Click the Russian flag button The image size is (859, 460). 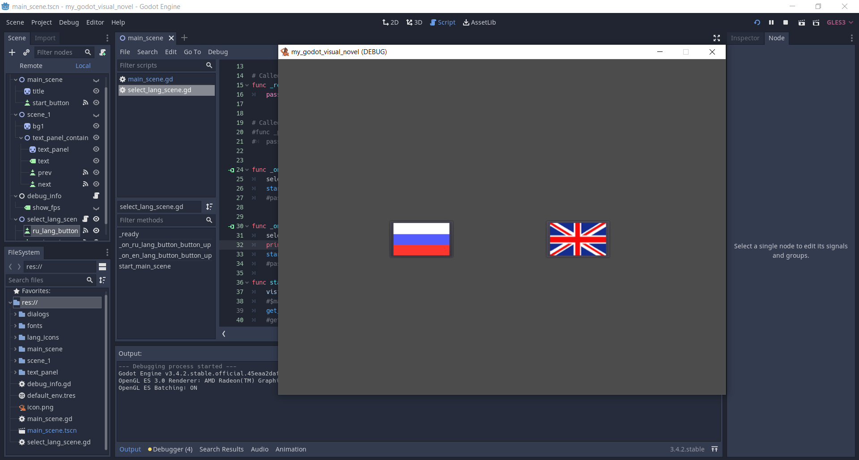tap(421, 239)
